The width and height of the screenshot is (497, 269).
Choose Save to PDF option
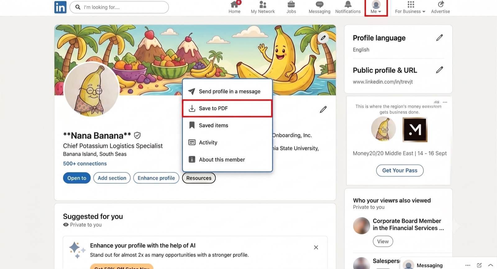[227, 108]
